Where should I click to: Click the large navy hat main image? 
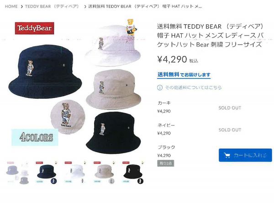[45, 72]
